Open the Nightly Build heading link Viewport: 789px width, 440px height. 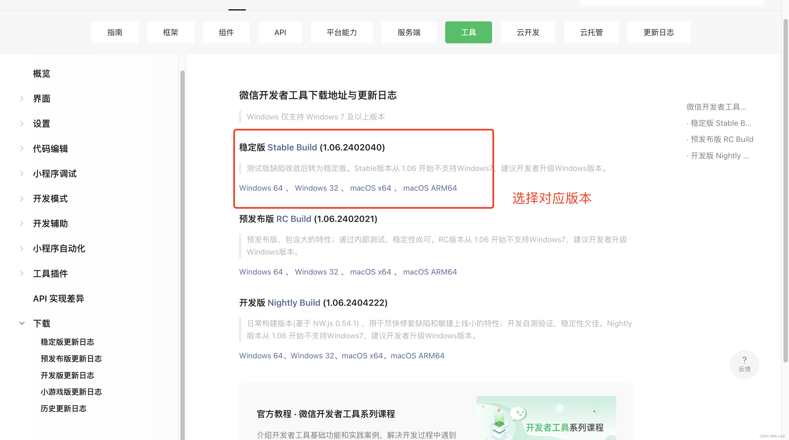point(294,302)
